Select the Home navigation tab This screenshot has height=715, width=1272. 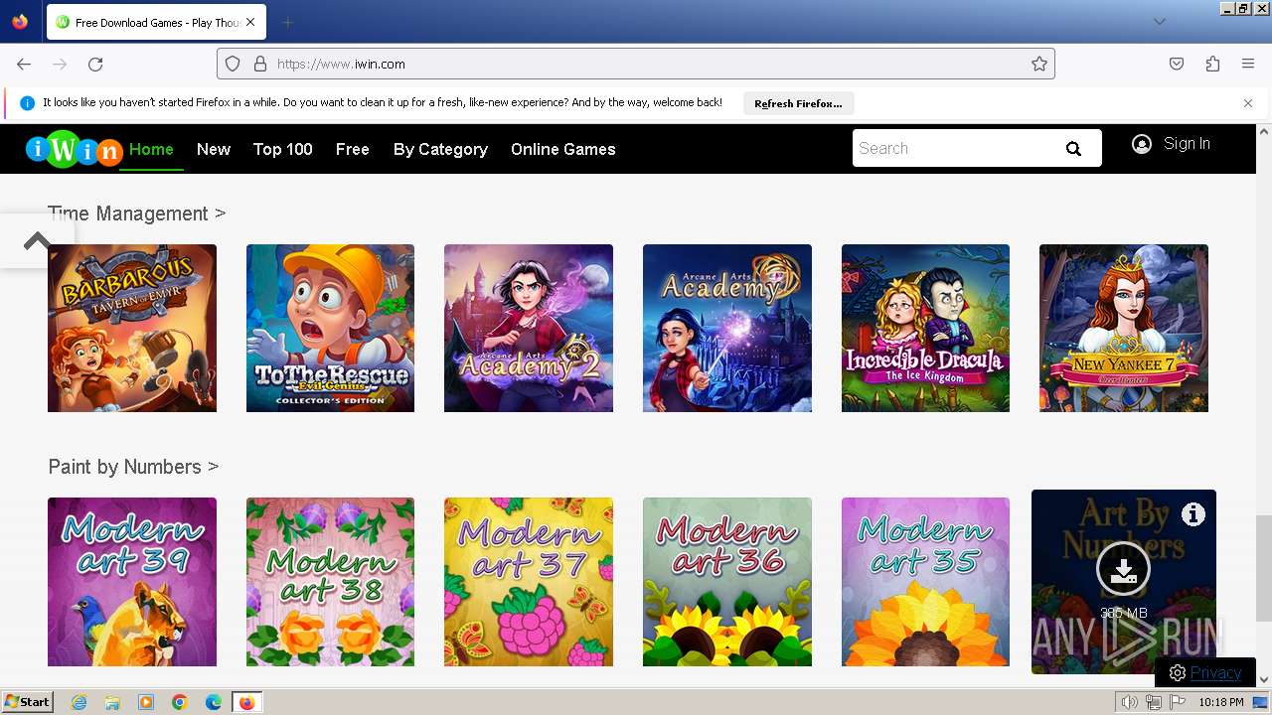tap(151, 149)
